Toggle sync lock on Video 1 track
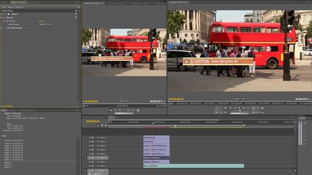312x175 pixels. coord(93,166)
